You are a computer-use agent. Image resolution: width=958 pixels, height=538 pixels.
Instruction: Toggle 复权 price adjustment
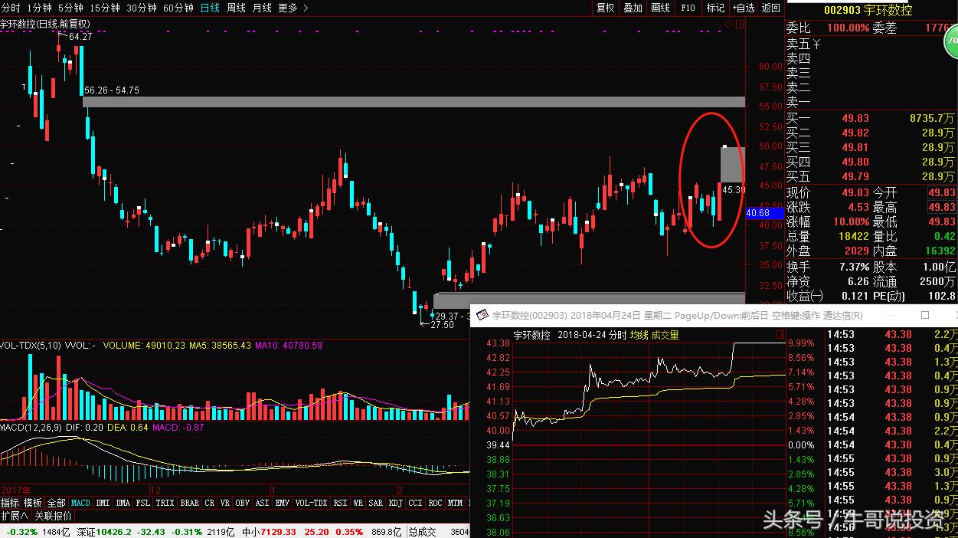click(605, 8)
